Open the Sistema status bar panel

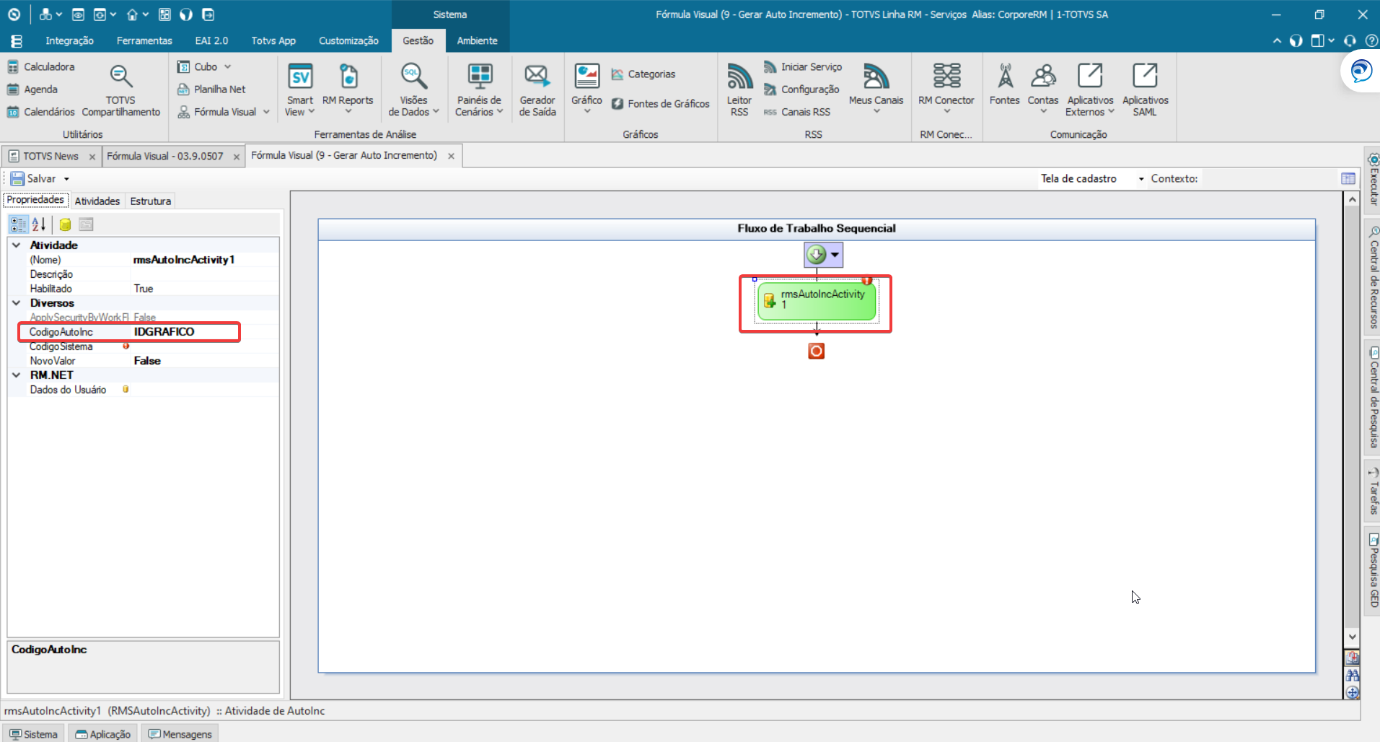(x=33, y=734)
